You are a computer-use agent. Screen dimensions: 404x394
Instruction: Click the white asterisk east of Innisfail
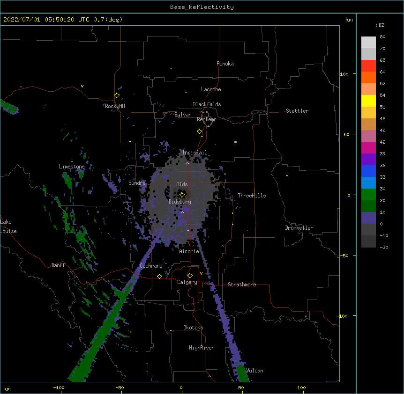click(x=235, y=142)
